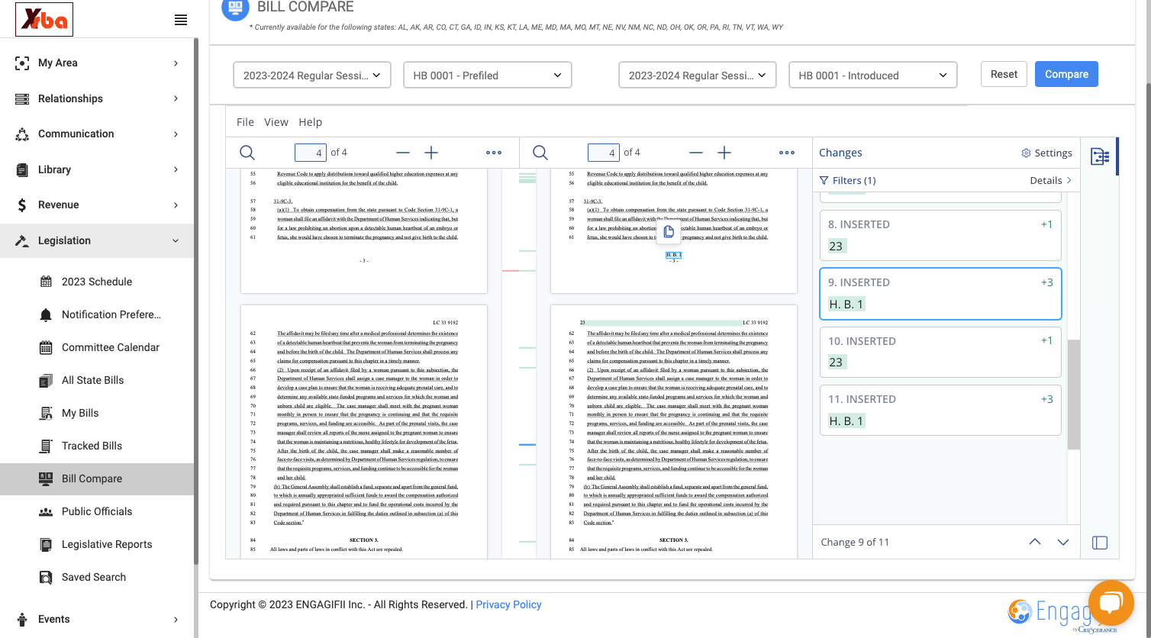The image size is (1151, 638).
Task: Click the changes list panel icon
Action: (1100, 156)
